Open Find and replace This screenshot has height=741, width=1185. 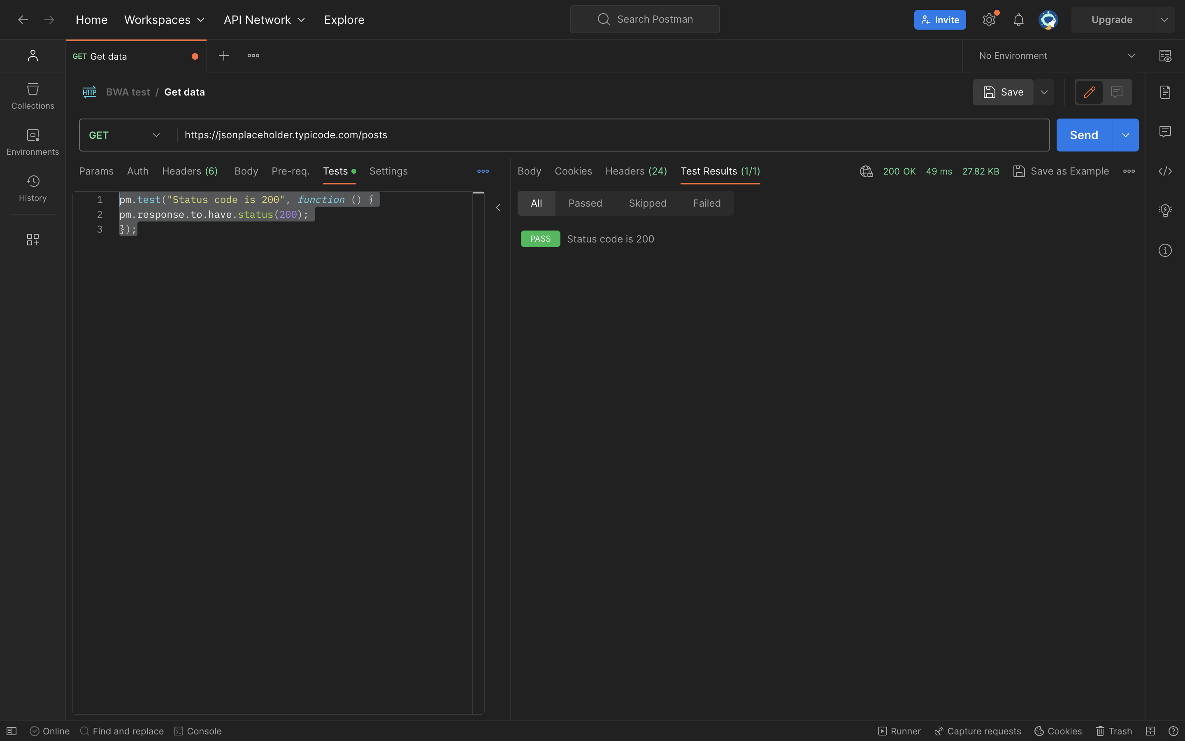(122, 731)
